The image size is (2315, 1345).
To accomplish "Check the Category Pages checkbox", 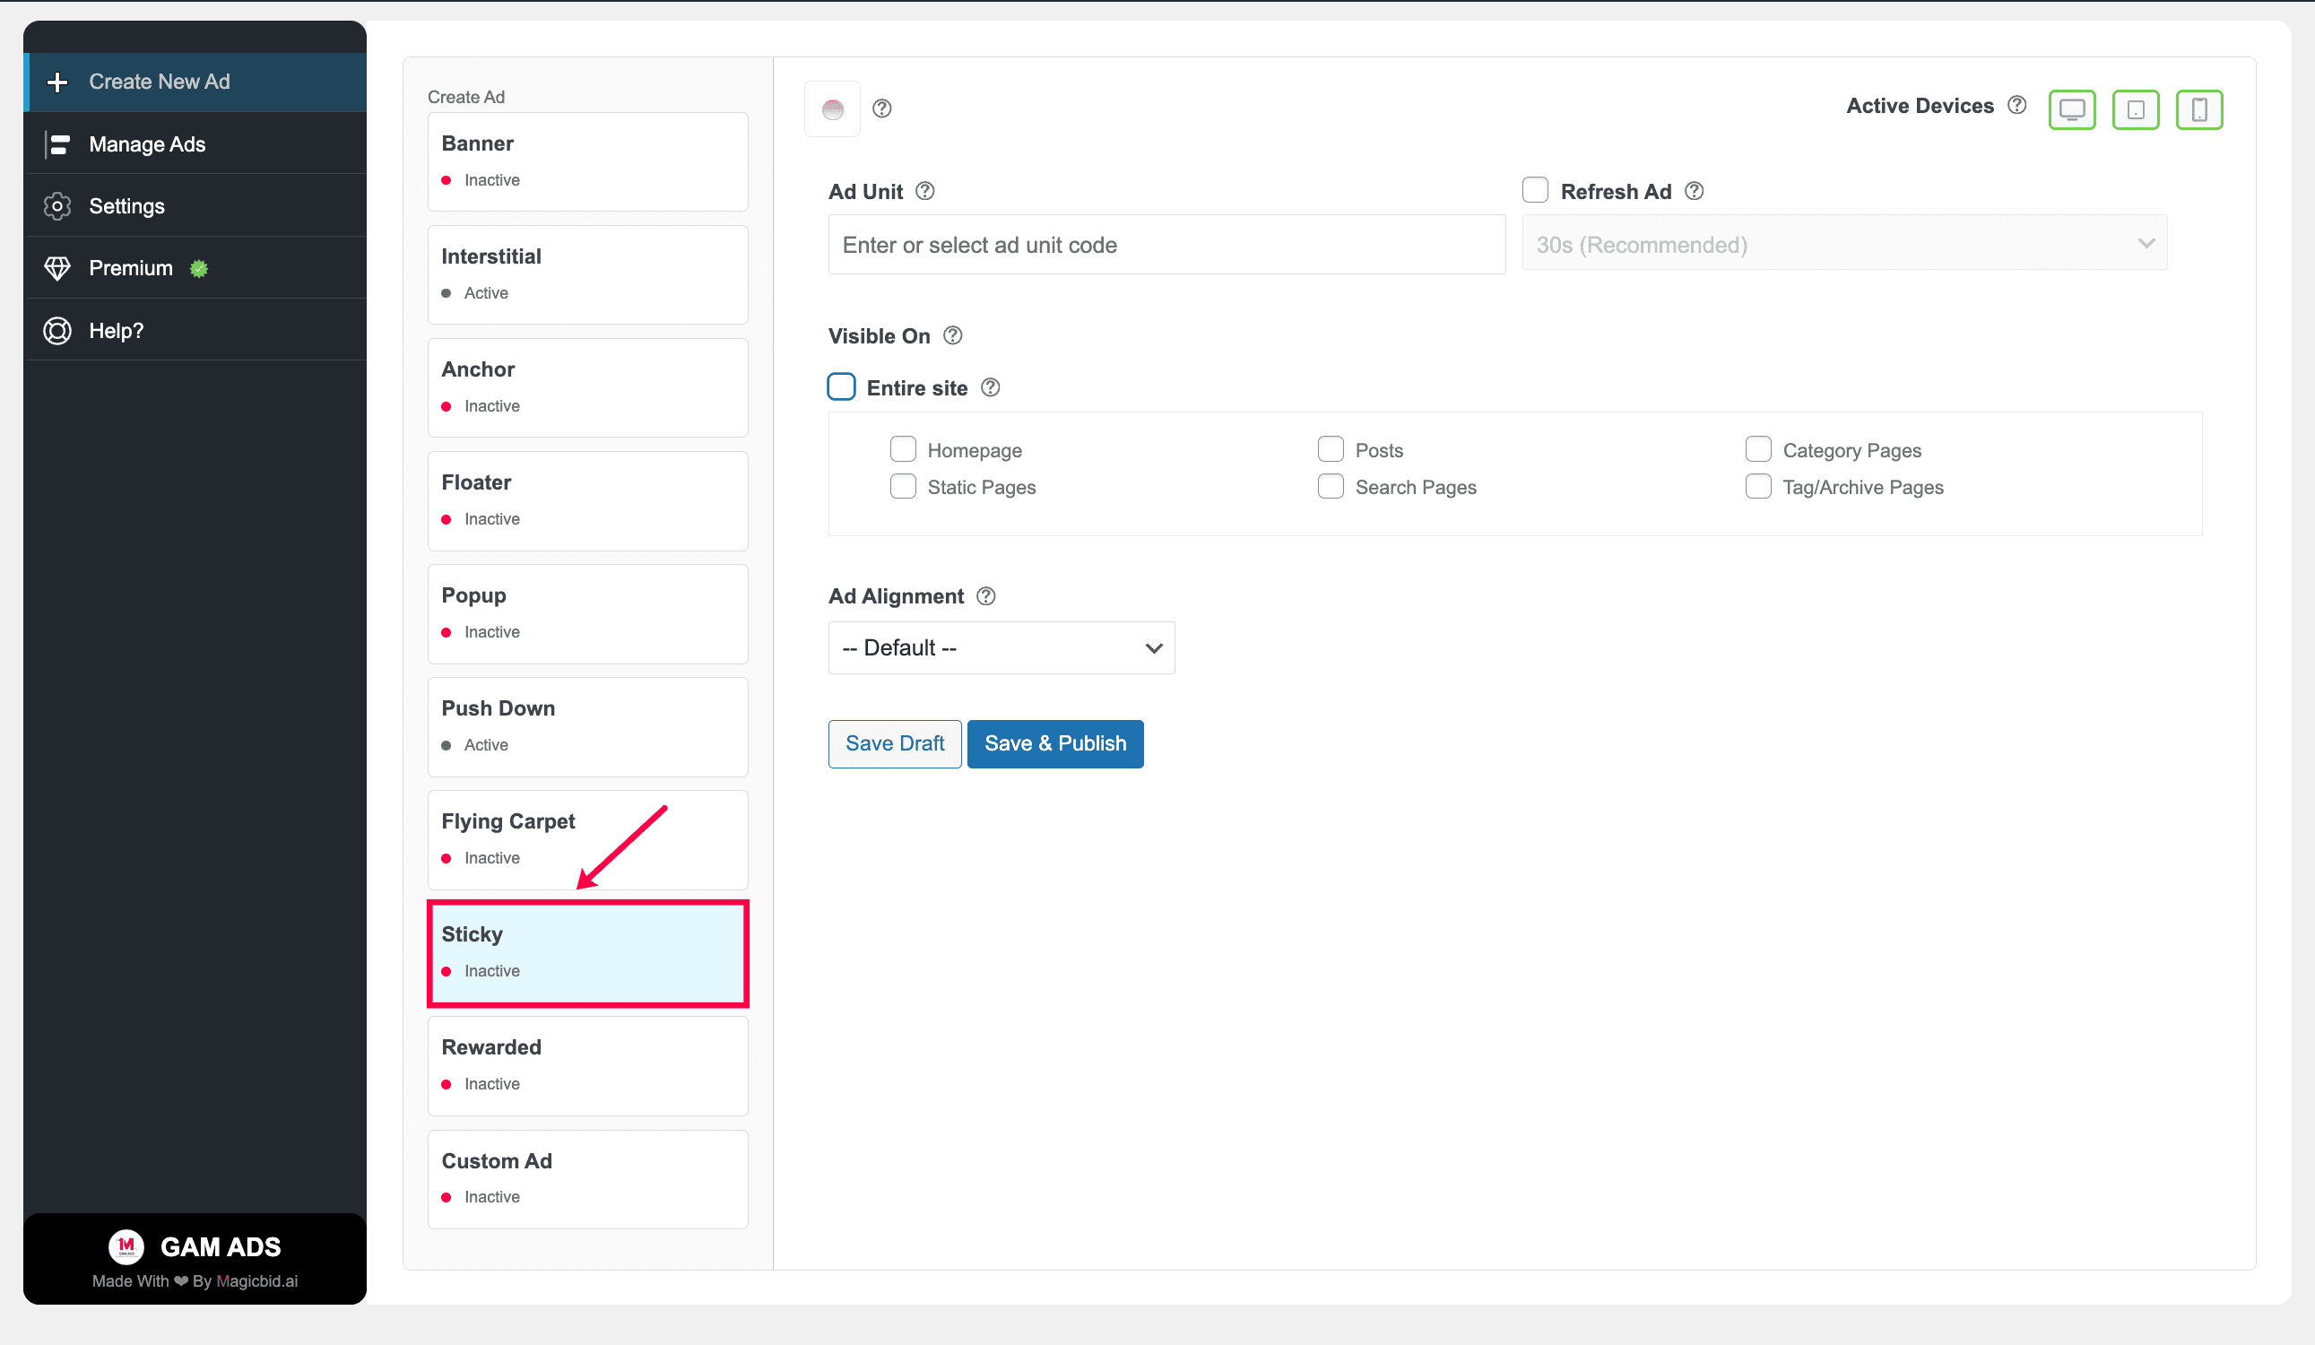I will click(x=1758, y=449).
